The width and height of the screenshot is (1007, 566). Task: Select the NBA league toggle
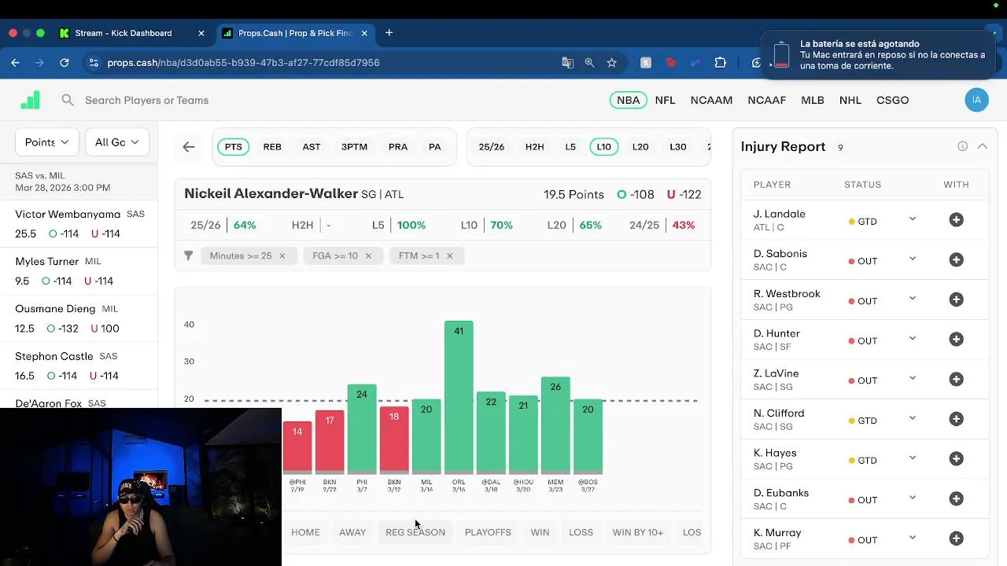coord(628,100)
